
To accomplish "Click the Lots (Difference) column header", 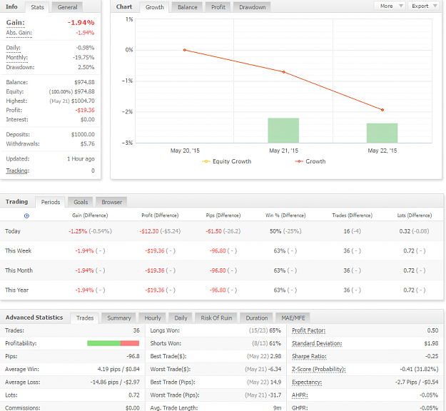I will coord(415,215).
